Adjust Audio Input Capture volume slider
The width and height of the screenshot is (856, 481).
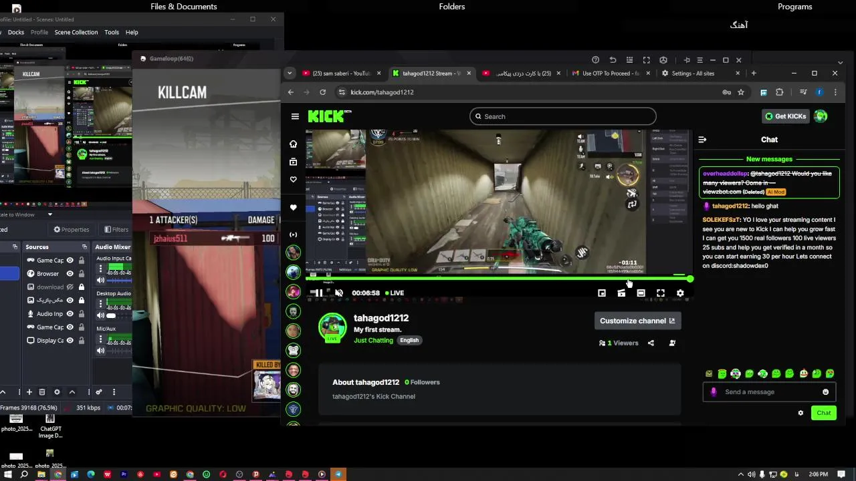[x=120, y=281]
